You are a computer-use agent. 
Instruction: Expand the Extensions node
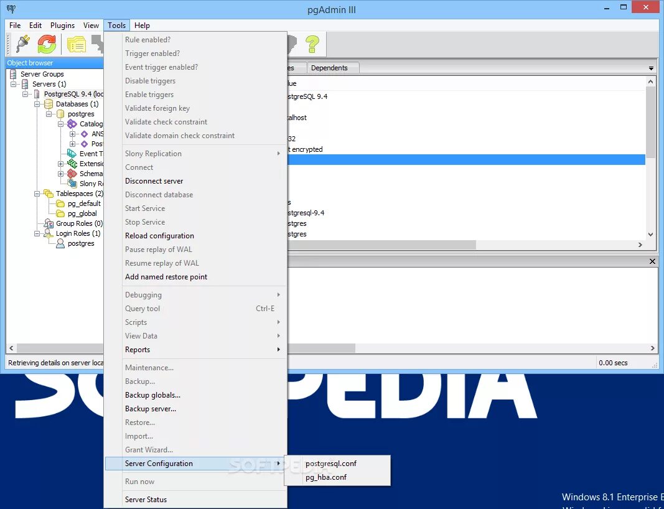point(60,164)
